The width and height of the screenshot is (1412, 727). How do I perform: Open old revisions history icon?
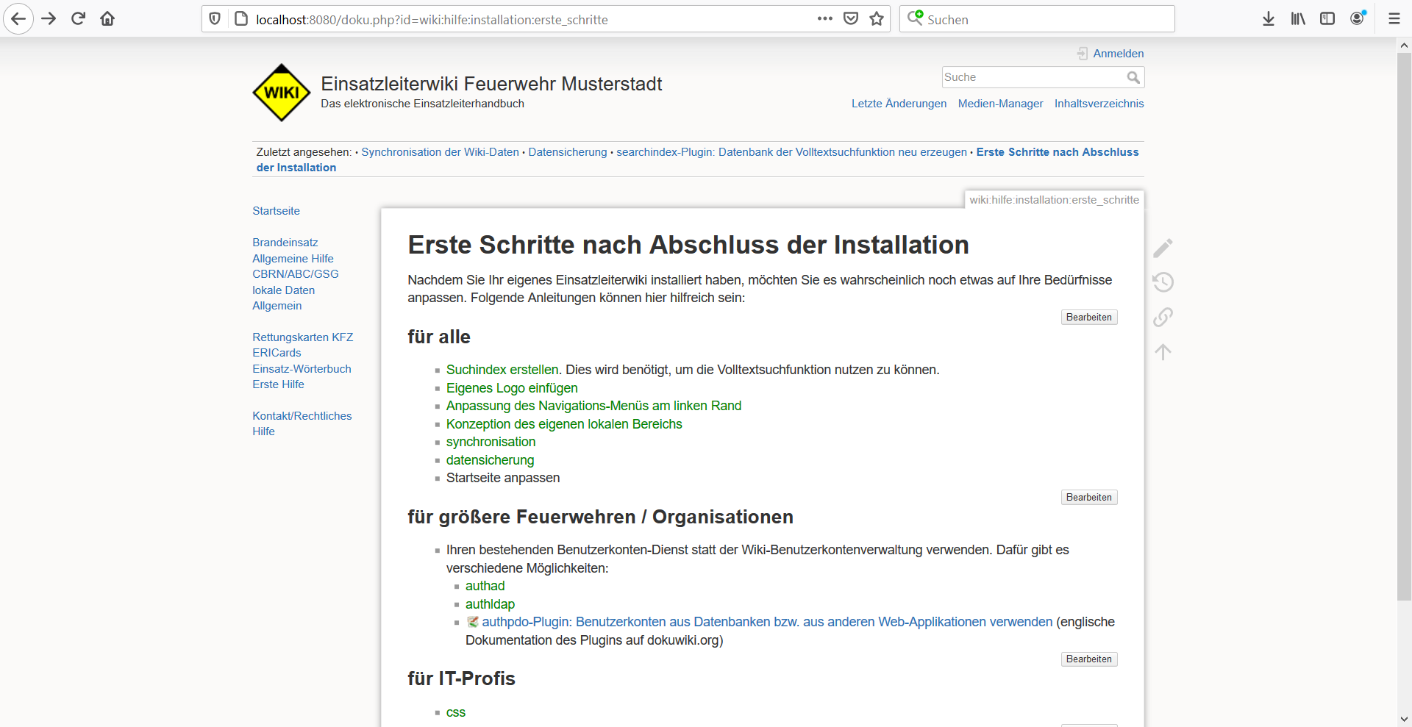point(1163,282)
